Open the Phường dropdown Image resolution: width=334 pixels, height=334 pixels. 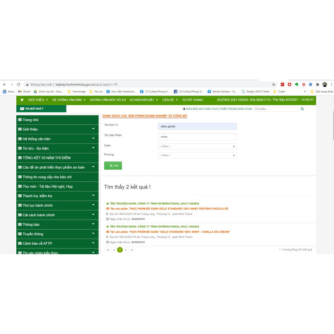click(x=197, y=156)
